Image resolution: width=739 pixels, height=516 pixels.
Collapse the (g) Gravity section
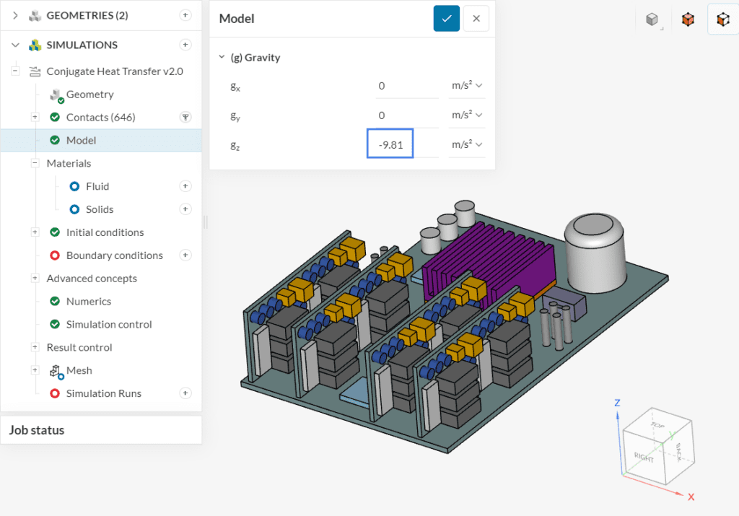[x=222, y=58]
